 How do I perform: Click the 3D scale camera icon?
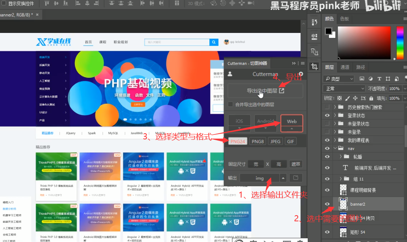[x=251, y=3]
